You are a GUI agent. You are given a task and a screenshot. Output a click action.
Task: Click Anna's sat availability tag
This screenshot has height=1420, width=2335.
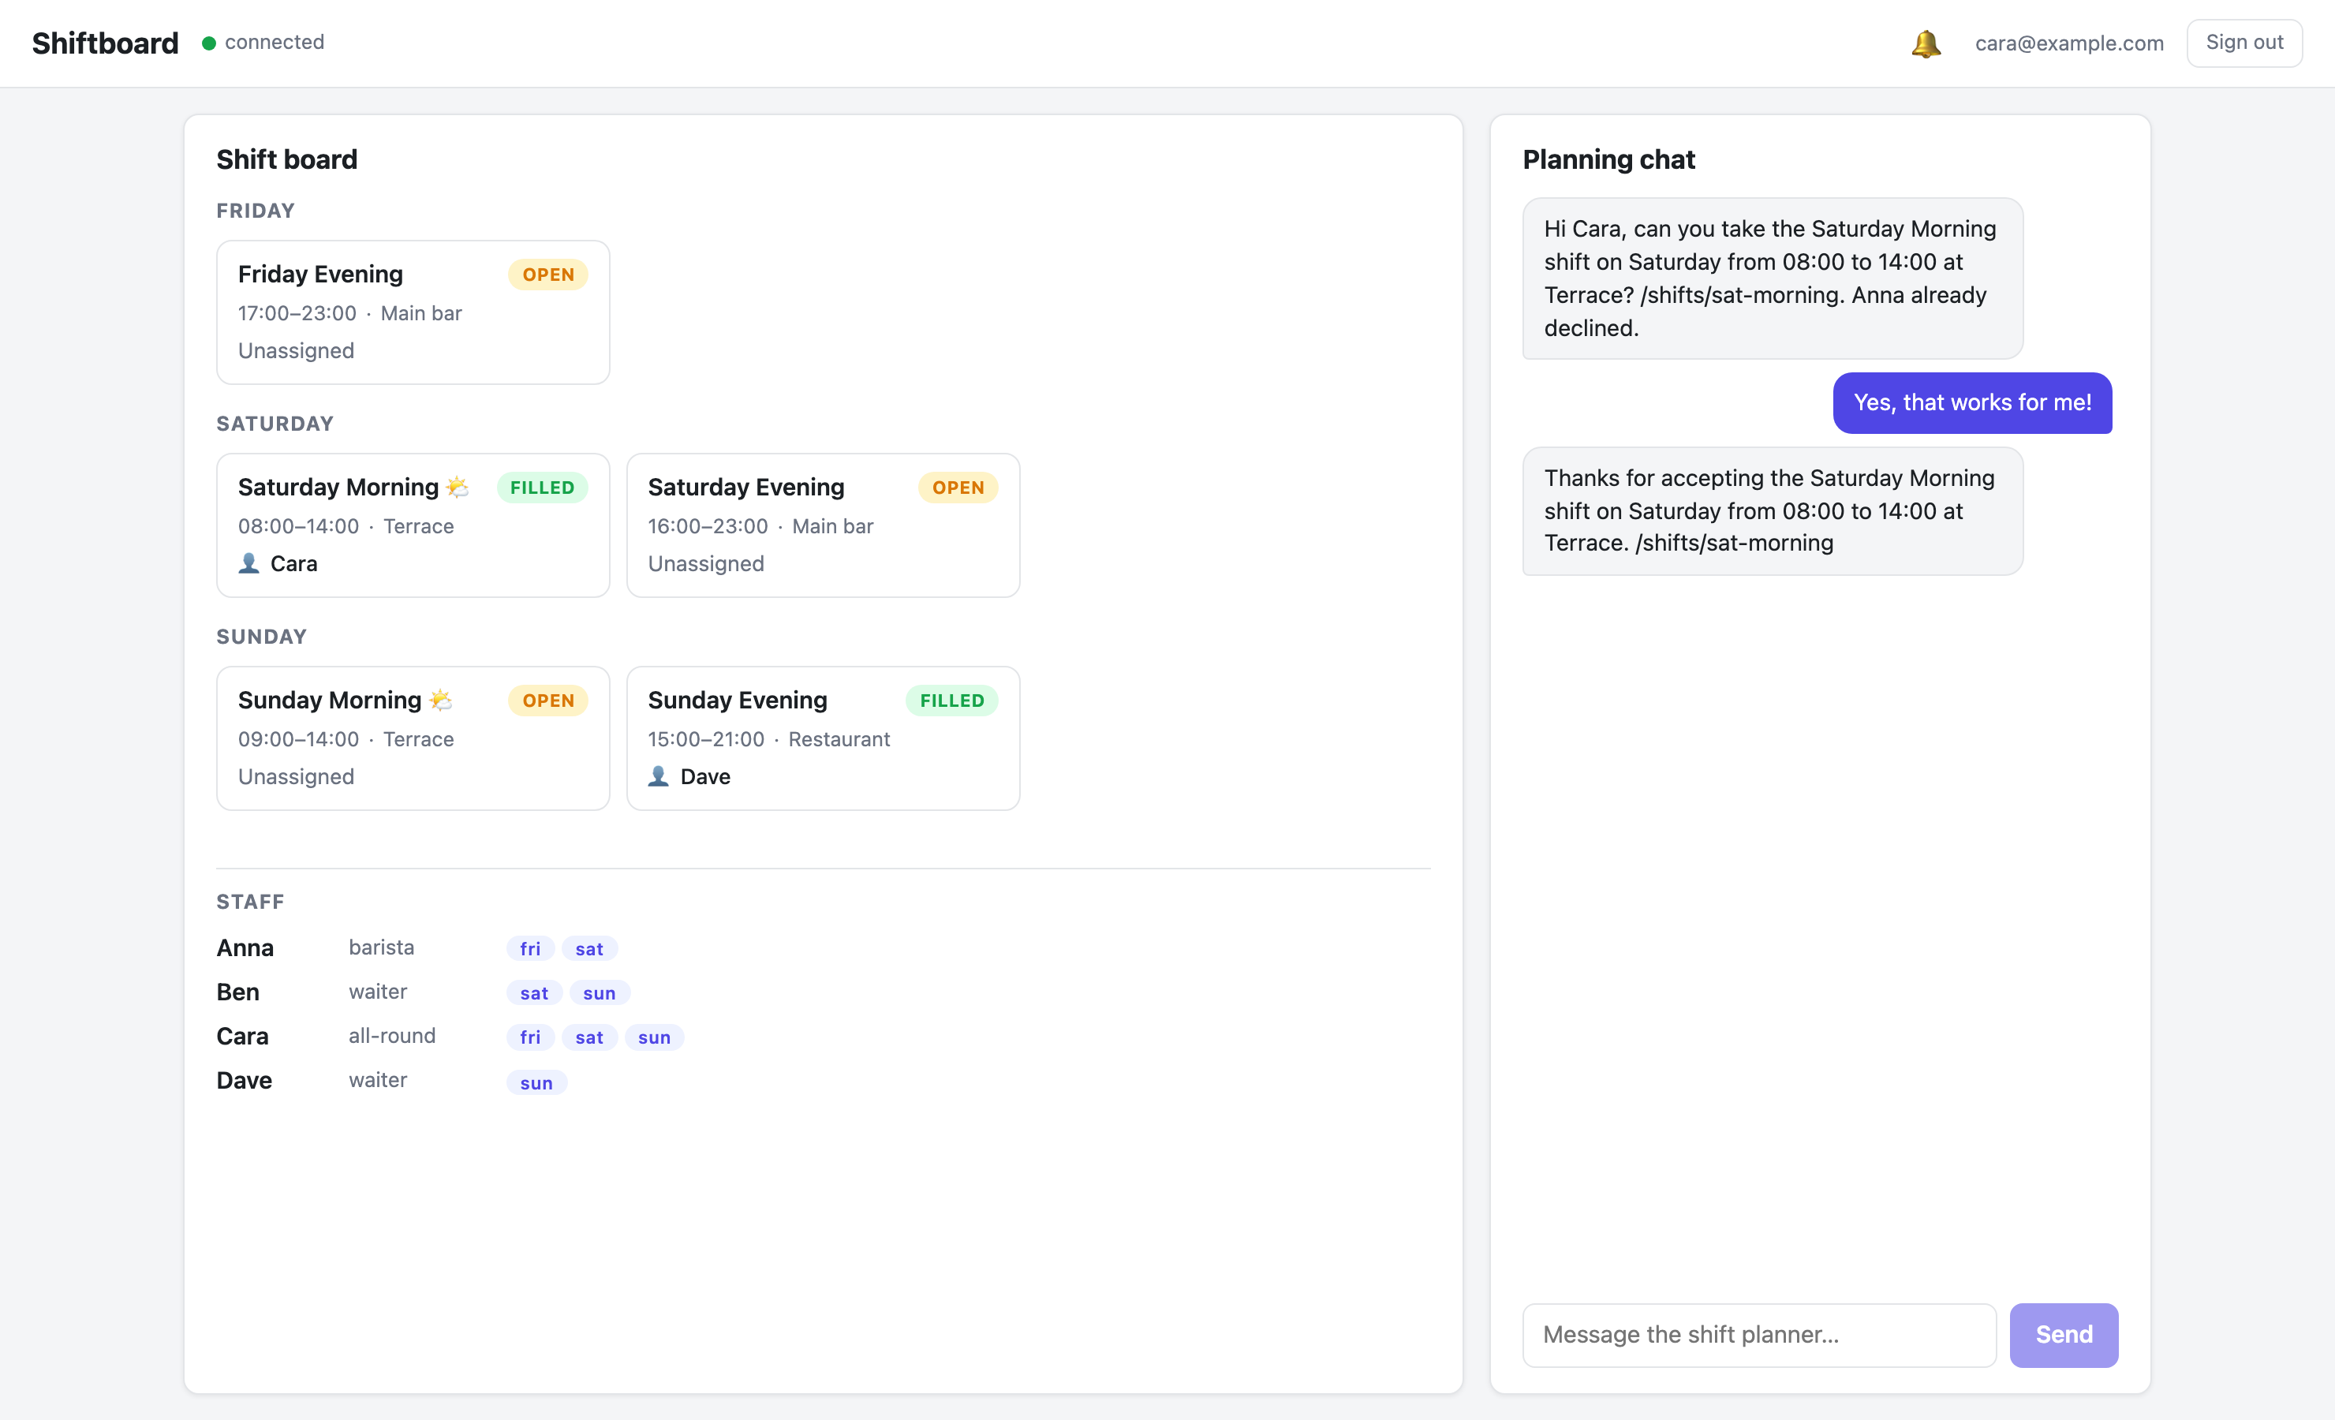click(588, 949)
